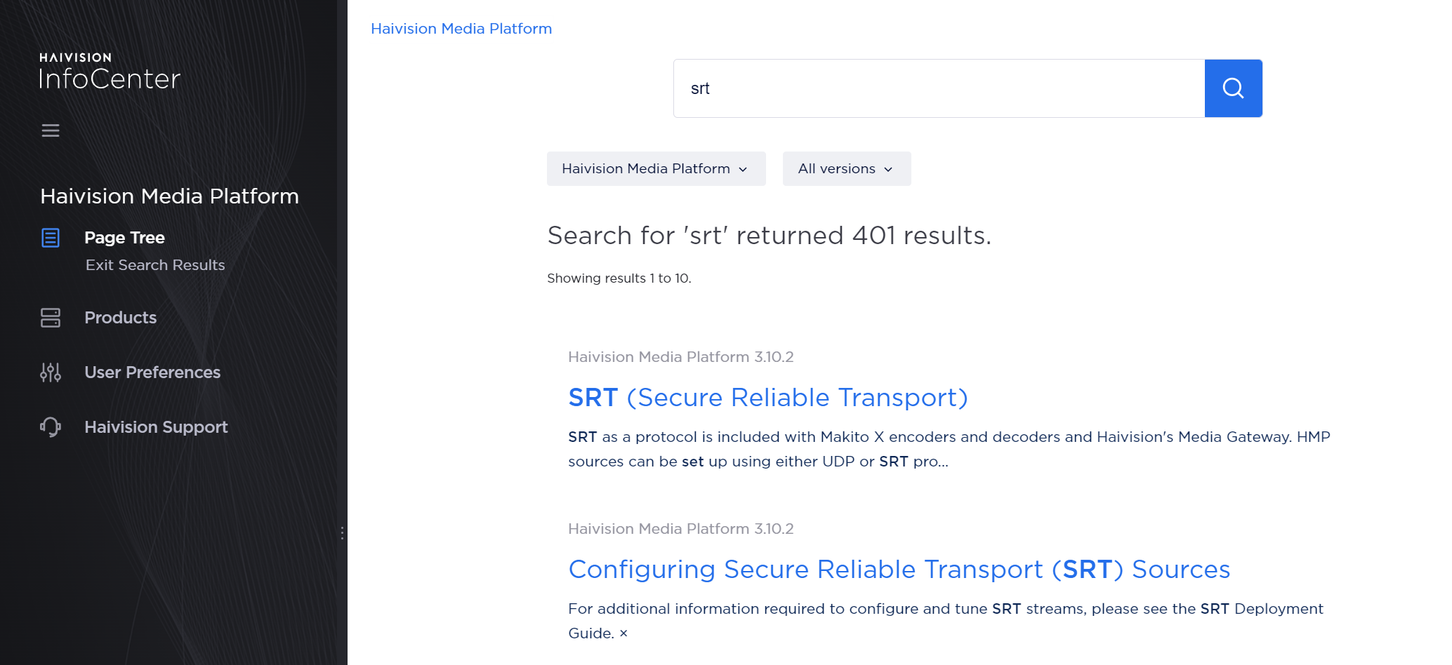Select Page Tree in the sidebar menu
Screen dimensions: 1452x665
point(124,238)
